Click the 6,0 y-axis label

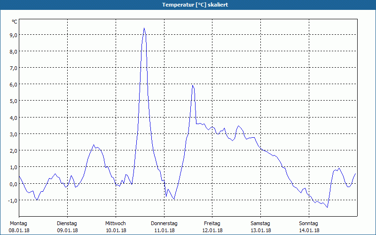click(x=13, y=85)
